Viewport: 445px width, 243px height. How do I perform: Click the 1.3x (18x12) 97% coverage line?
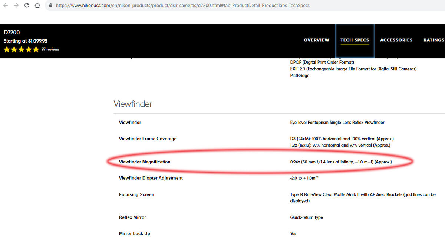click(340, 146)
